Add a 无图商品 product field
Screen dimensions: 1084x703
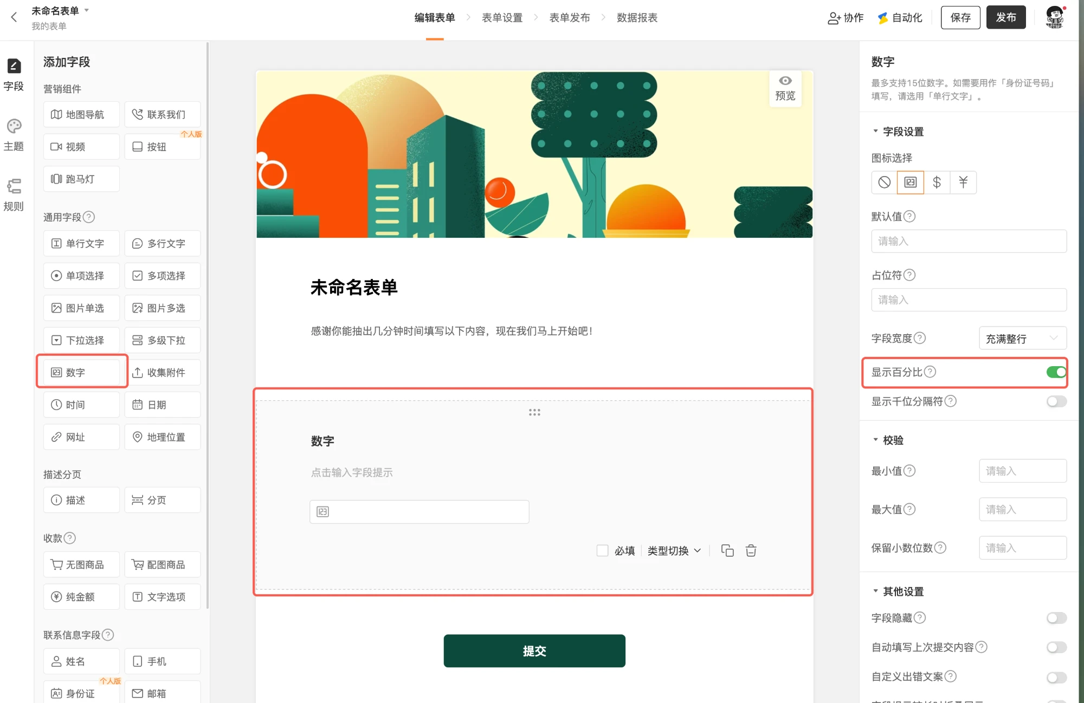[81, 565]
